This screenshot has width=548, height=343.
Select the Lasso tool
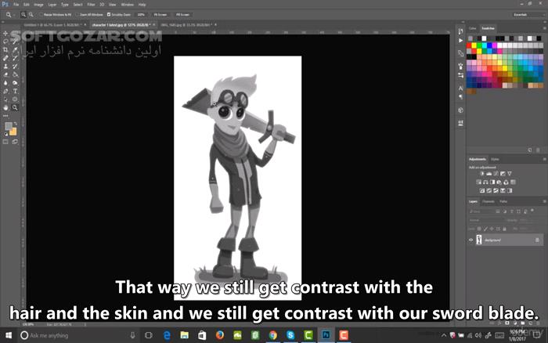tap(5, 42)
